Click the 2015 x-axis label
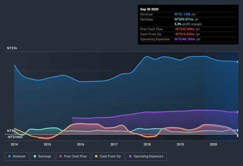 (x=47, y=144)
